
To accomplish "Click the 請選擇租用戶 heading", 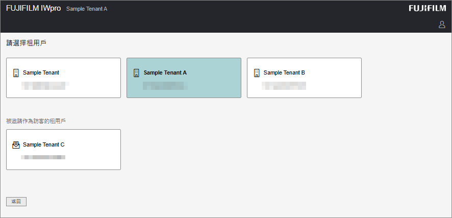I will tap(26, 43).
